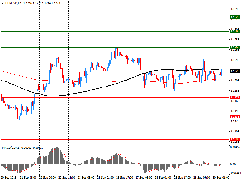241x181 pixels.
Task: Select the MACD scale value 0.00456
Action: pos(235,147)
